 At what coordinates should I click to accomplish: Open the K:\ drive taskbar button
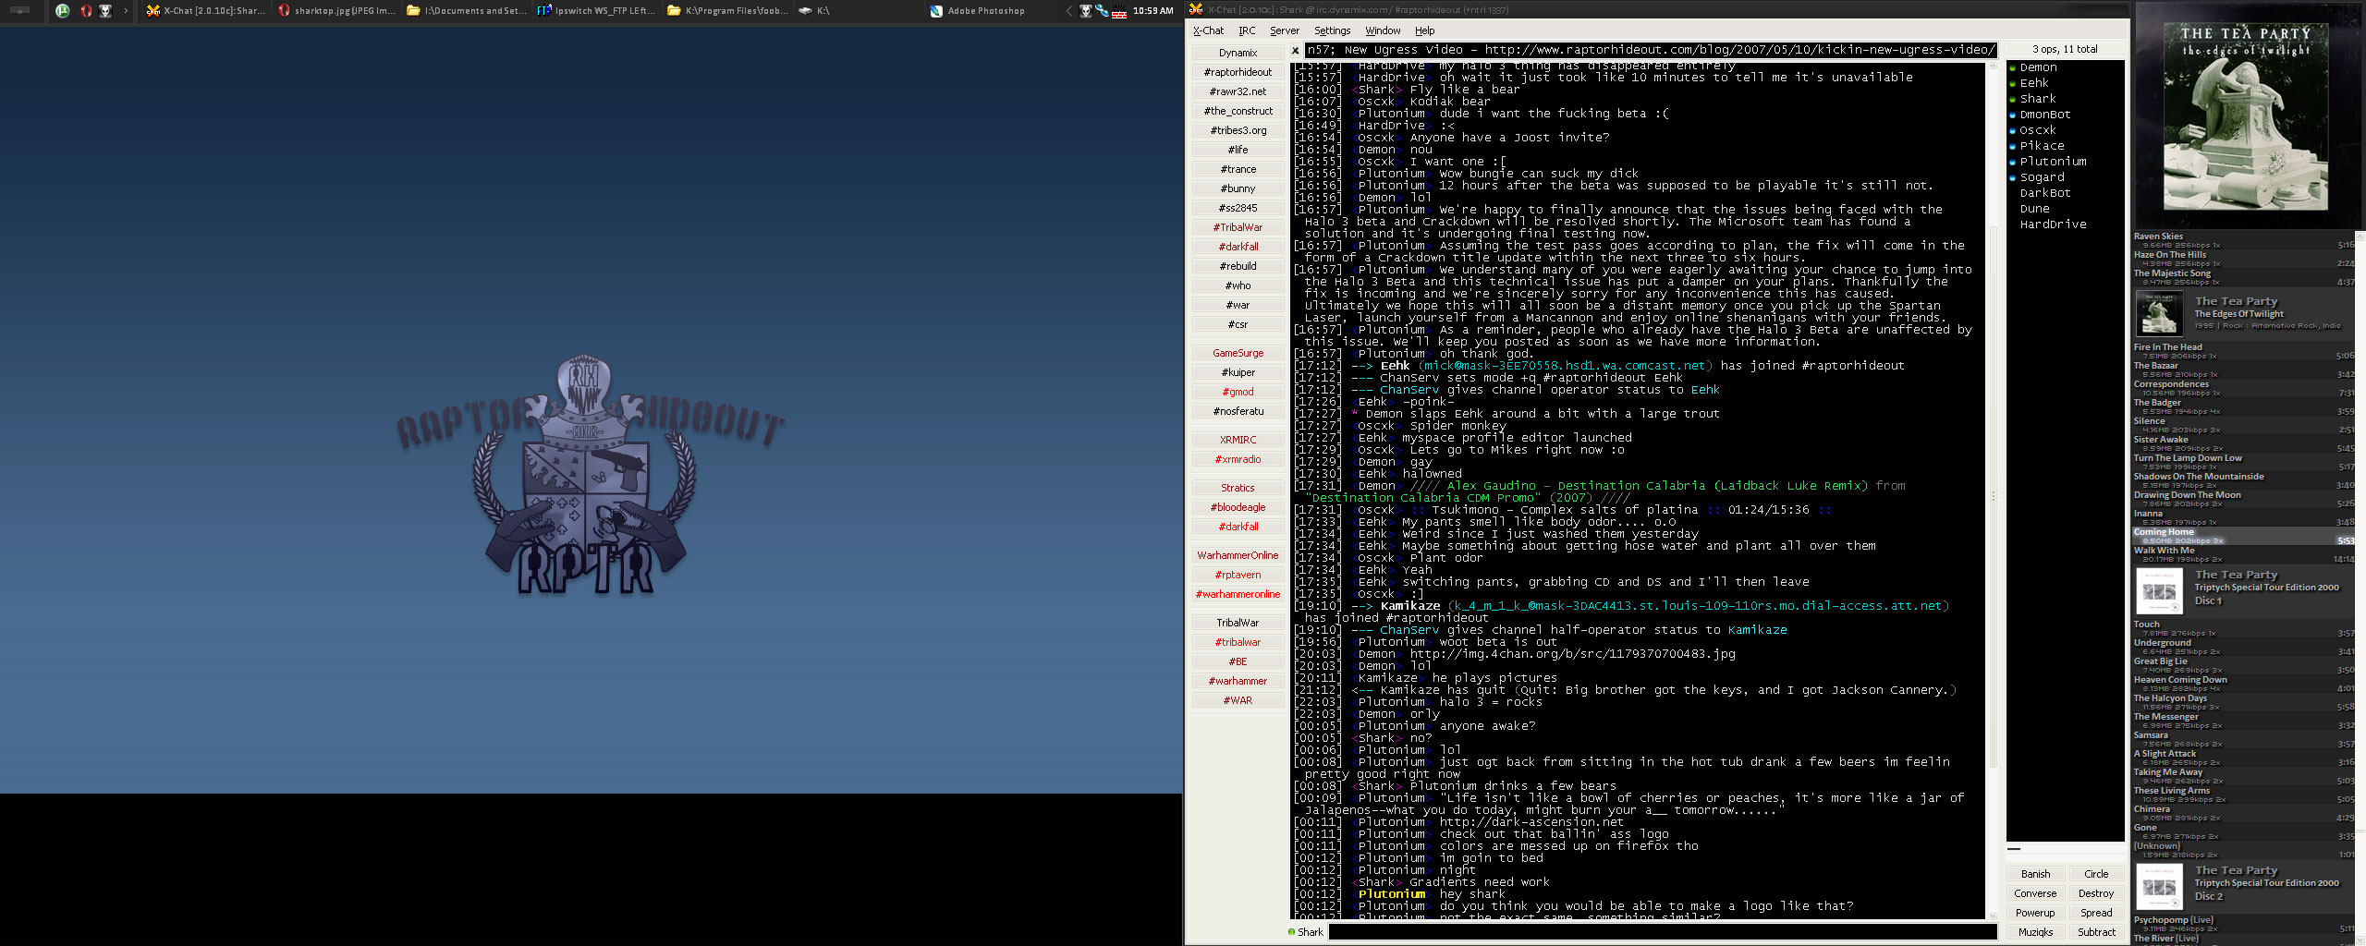[858, 11]
